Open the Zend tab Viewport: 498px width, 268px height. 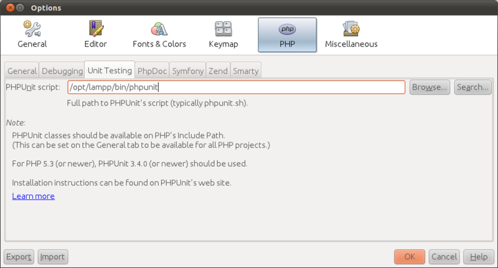(x=218, y=71)
